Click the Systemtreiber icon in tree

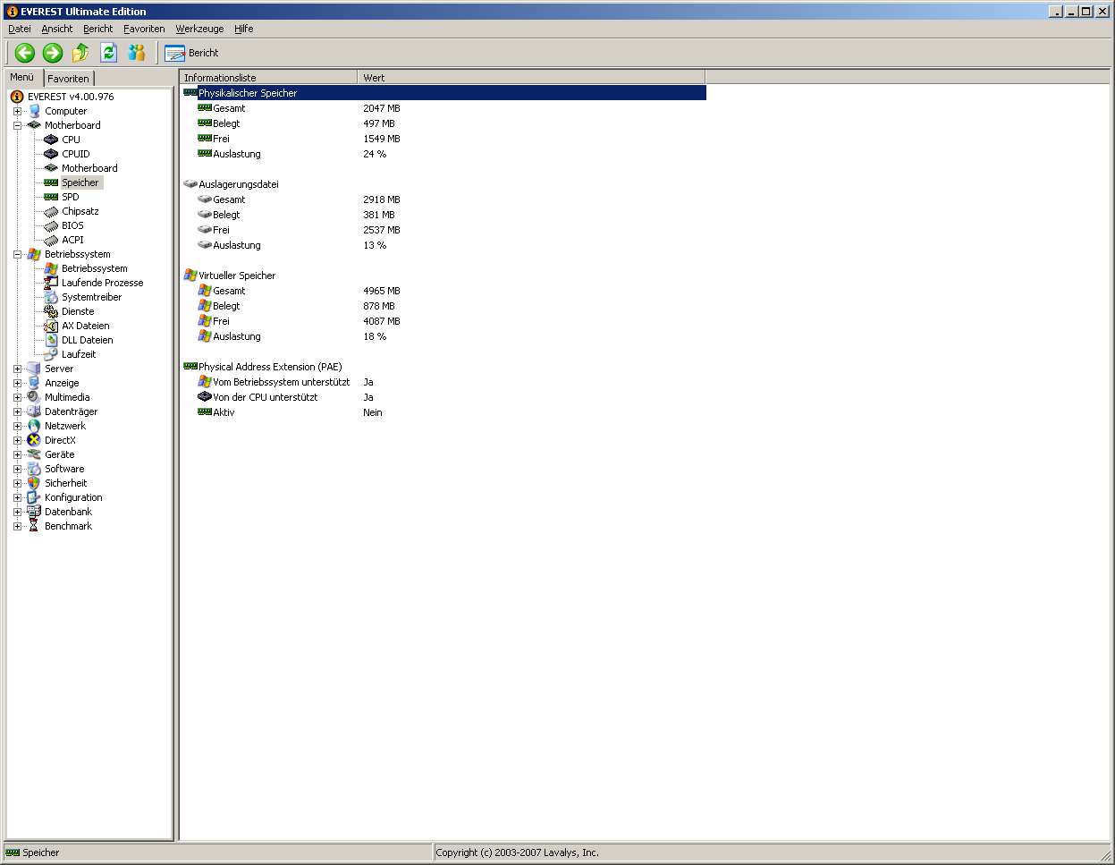51,297
